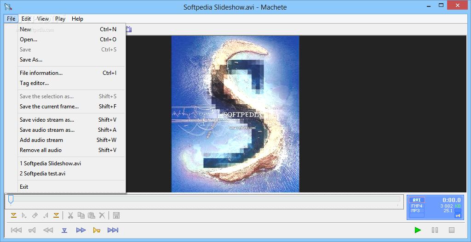The width and height of the screenshot is (471, 242).
Task: Maximize the Machete window
Action: 441,6
